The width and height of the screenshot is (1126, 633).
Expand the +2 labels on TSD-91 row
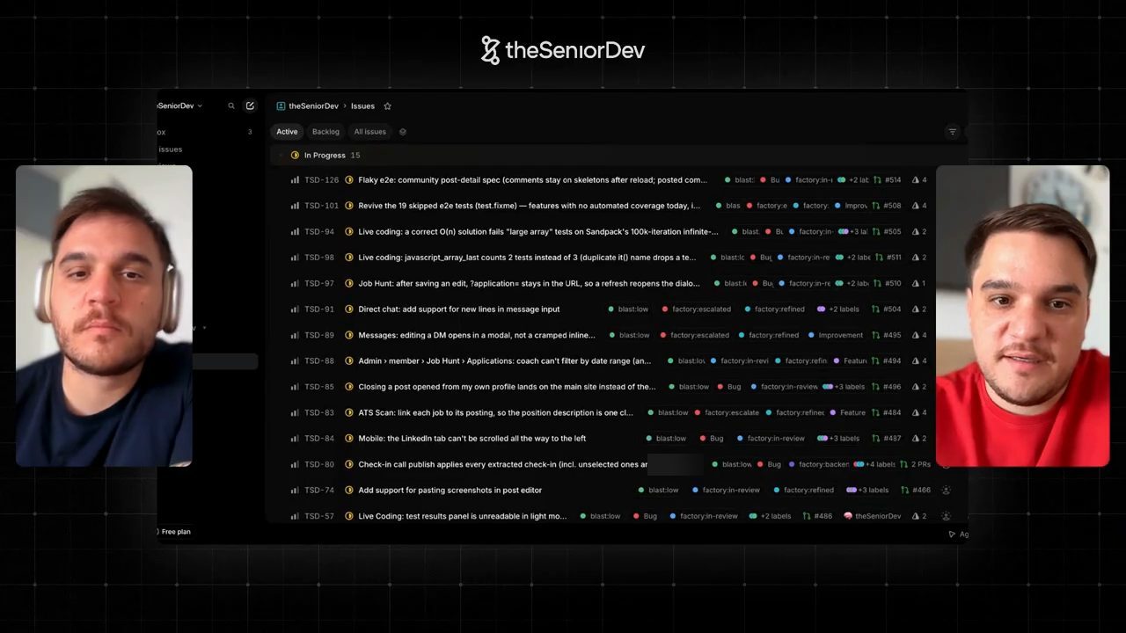(x=838, y=309)
